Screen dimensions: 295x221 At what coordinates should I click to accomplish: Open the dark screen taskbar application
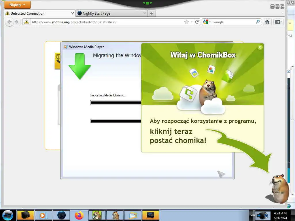pos(151,215)
